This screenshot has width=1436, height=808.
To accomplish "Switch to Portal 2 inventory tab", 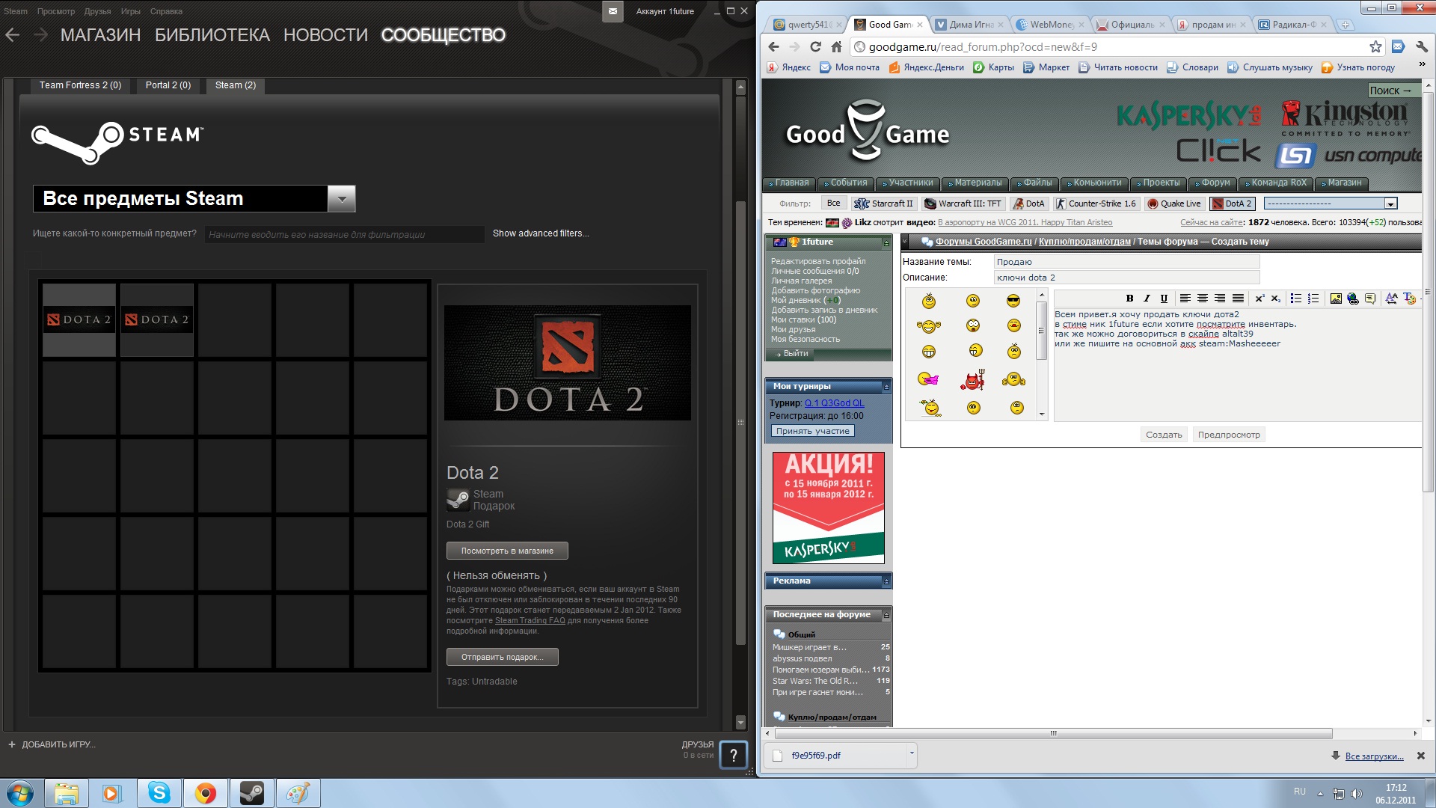I will coord(168,85).
